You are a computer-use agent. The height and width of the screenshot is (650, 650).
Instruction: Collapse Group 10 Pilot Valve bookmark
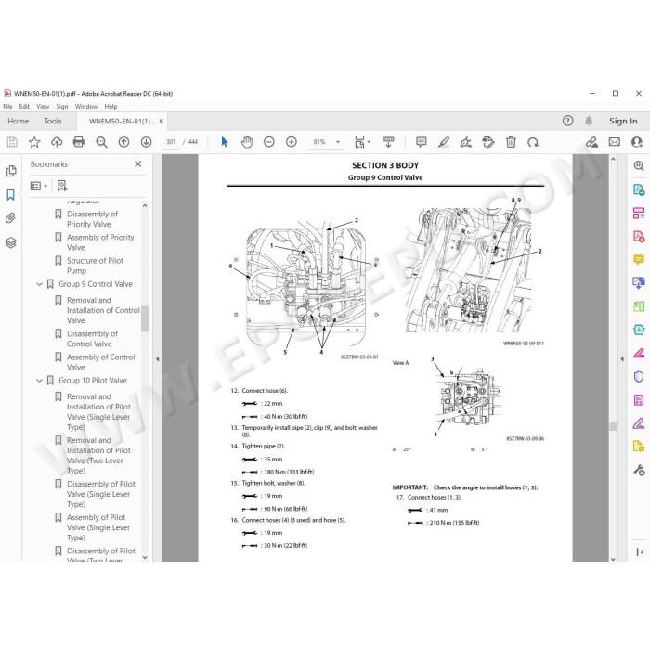tap(39, 381)
